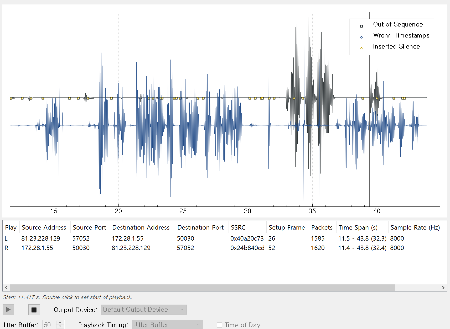Open the Output Device dropdown

pyautogui.click(x=144, y=310)
